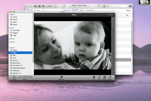Toggle shuffle in iTunes
The image size is (151, 101).
click(x=64, y=5)
